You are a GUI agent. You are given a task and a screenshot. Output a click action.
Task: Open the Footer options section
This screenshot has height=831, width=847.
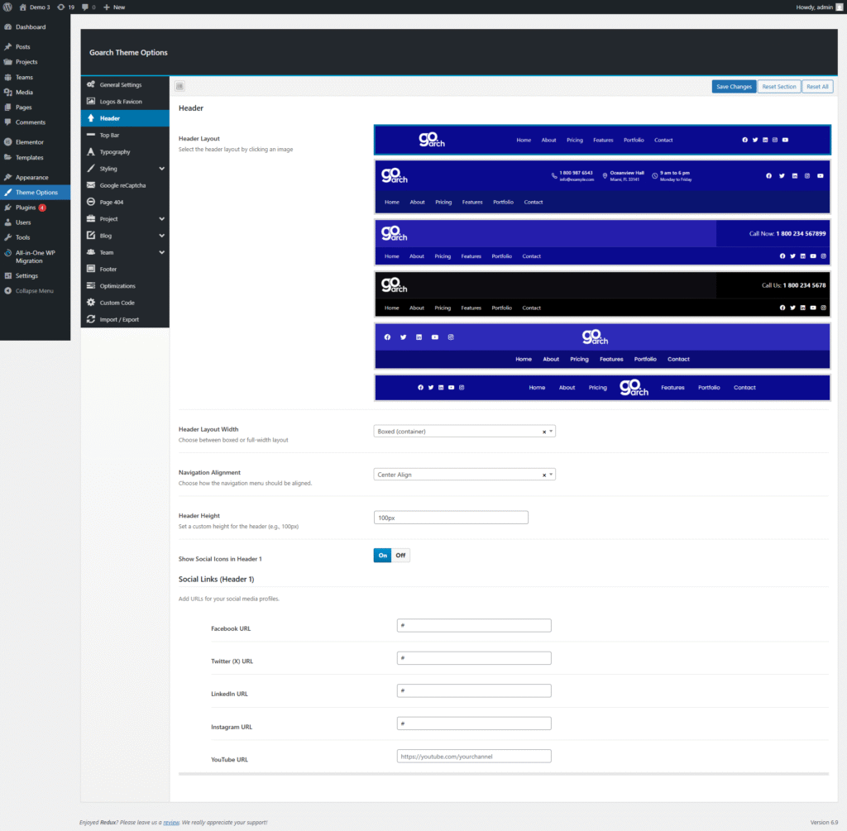[x=125, y=269]
